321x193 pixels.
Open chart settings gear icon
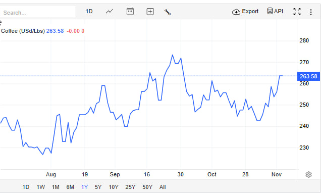tap(308, 175)
